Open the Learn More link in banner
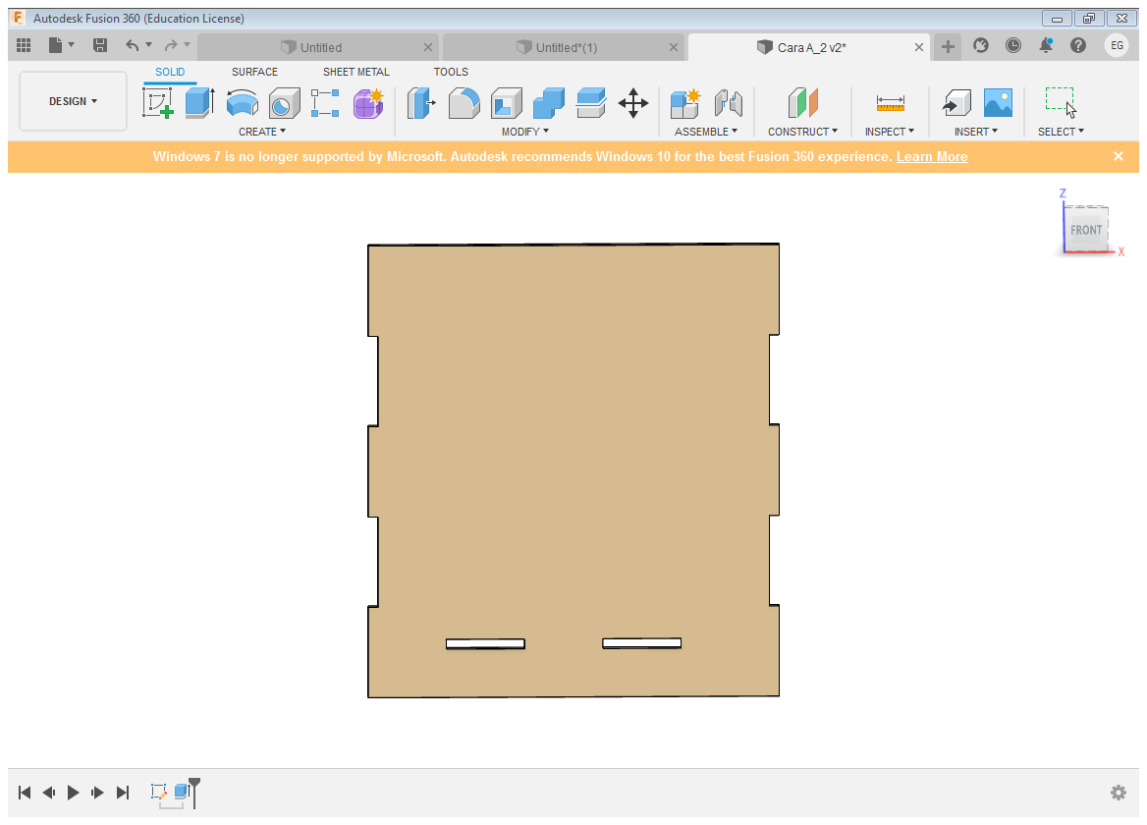 pos(932,156)
